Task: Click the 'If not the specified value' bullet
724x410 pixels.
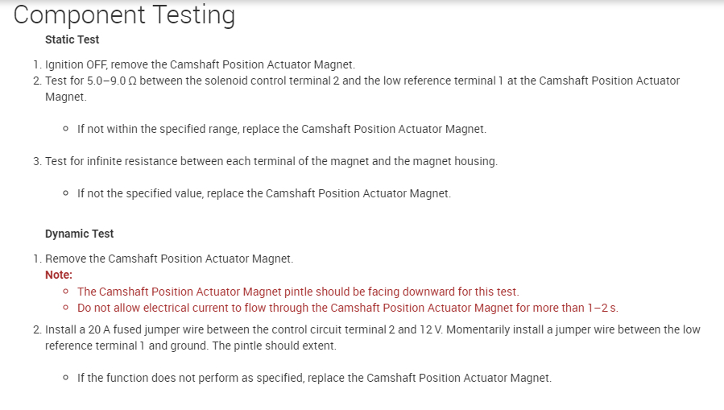Action: point(263,193)
